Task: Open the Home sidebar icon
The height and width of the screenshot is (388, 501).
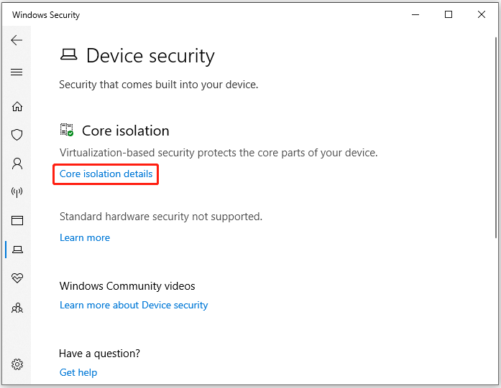Action: (17, 106)
